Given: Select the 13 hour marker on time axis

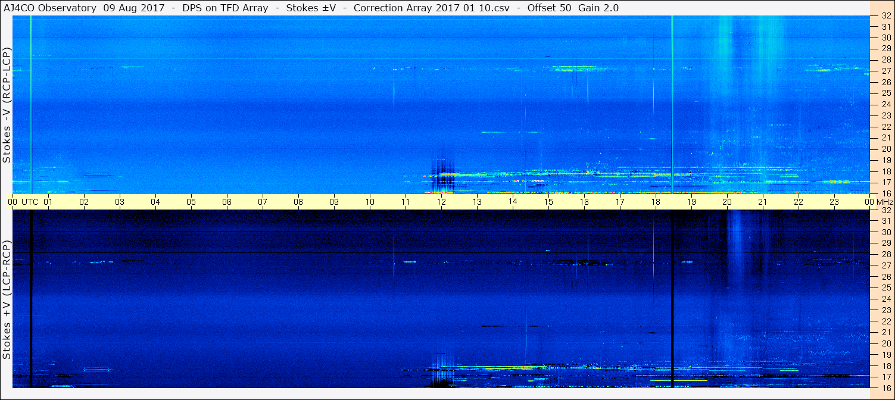Looking at the screenshot, I should [x=477, y=202].
